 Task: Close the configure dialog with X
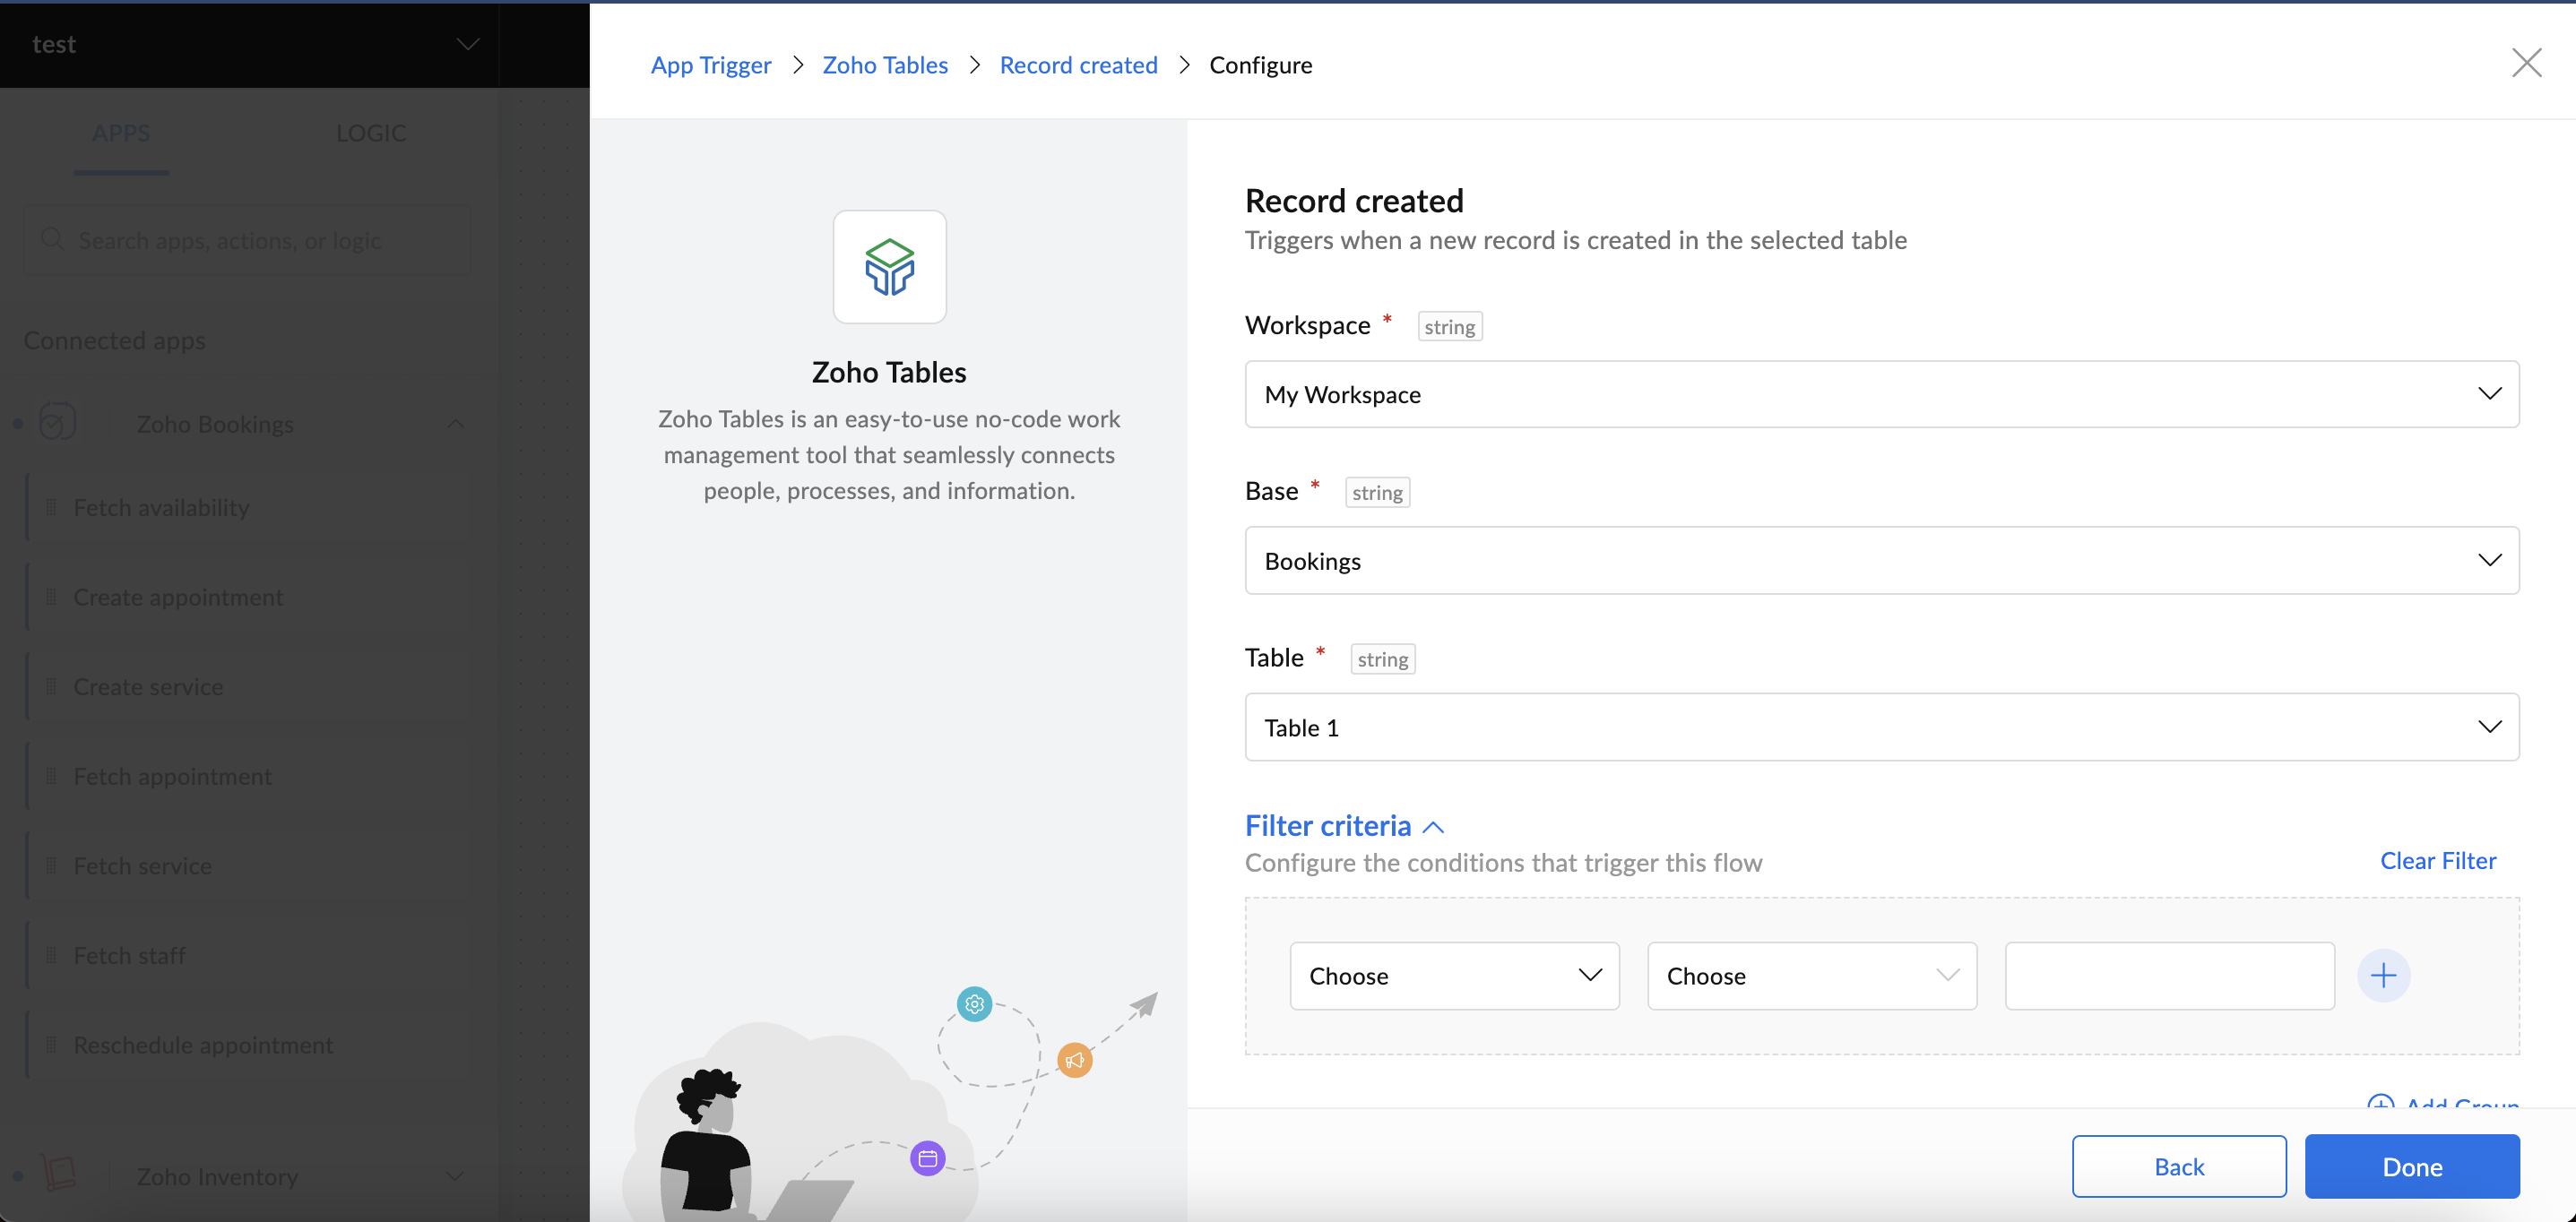point(2526,63)
